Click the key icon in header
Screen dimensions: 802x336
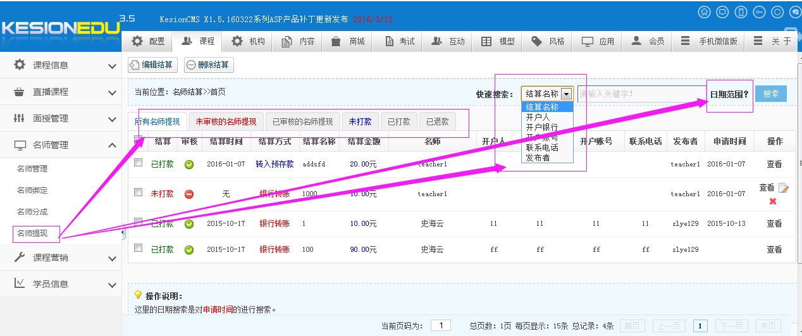760,12
